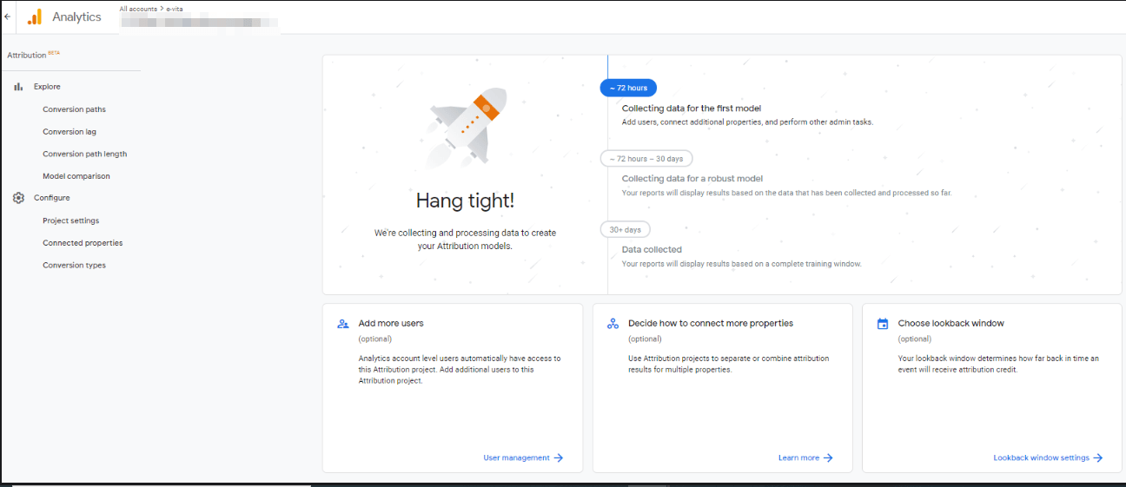
Task: Click the 'Add more users' card title
Action: (391, 323)
